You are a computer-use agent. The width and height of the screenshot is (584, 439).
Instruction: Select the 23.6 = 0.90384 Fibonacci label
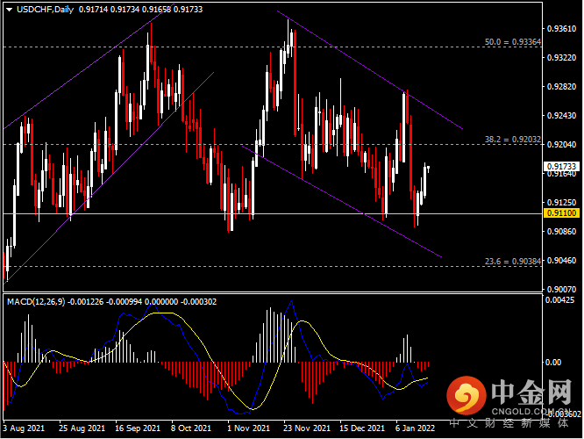[513, 261]
